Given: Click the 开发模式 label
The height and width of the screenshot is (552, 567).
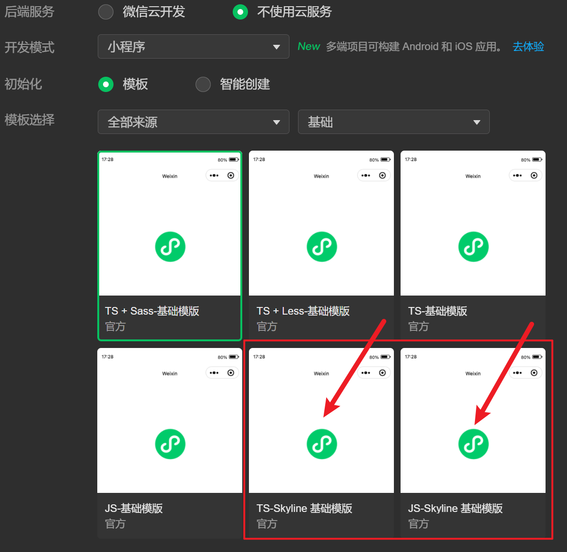Looking at the screenshot, I should pos(29,47).
